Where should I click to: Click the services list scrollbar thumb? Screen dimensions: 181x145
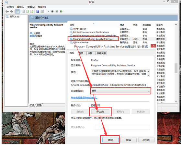pyautogui.click(x=176, y=68)
